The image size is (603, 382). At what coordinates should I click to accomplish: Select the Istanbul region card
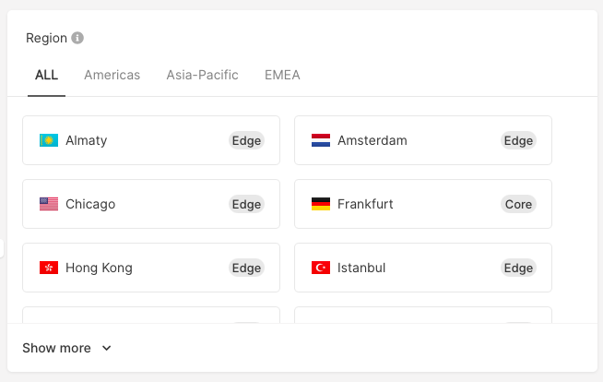click(x=423, y=268)
